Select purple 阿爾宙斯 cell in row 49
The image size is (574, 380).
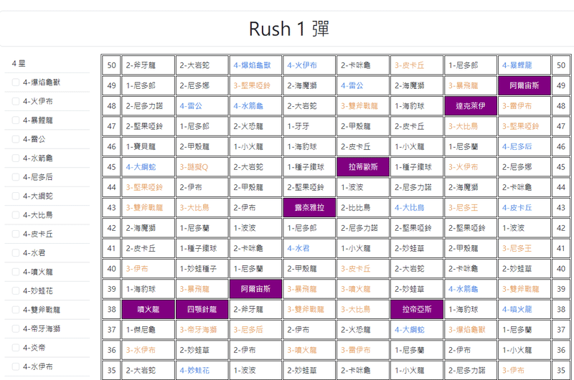pyautogui.click(x=524, y=85)
